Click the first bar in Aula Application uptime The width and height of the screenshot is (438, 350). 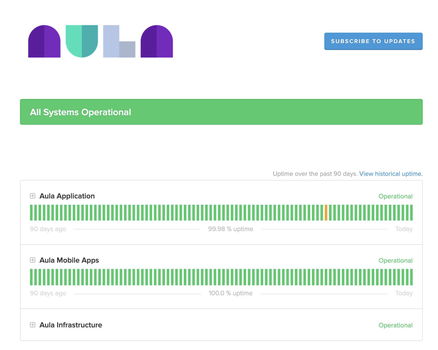(31, 213)
